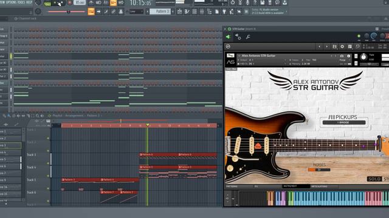Screen dimensions: 389x218
Task: Open the TOOLS menu
Action: tap(22, 2)
